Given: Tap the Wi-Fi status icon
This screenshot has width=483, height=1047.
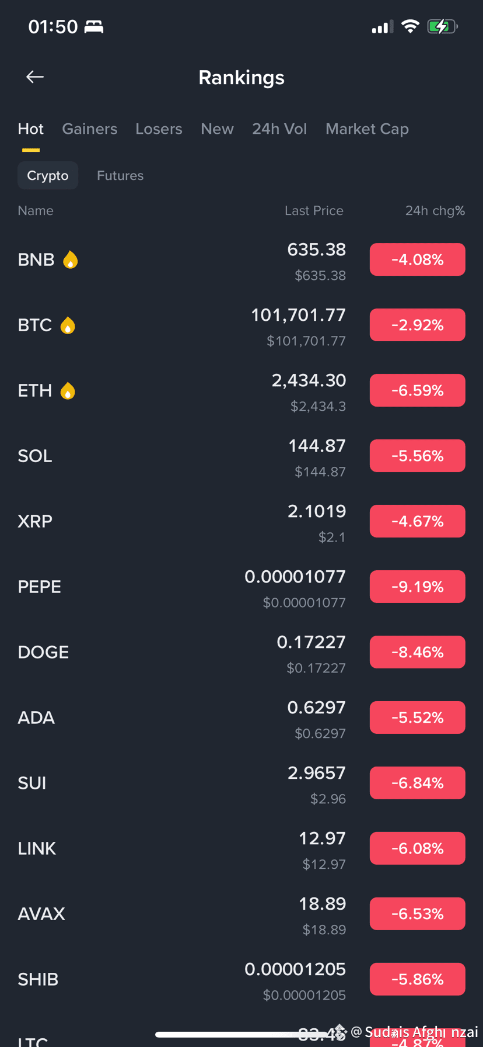Looking at the screenshot, I should (410, 26).
